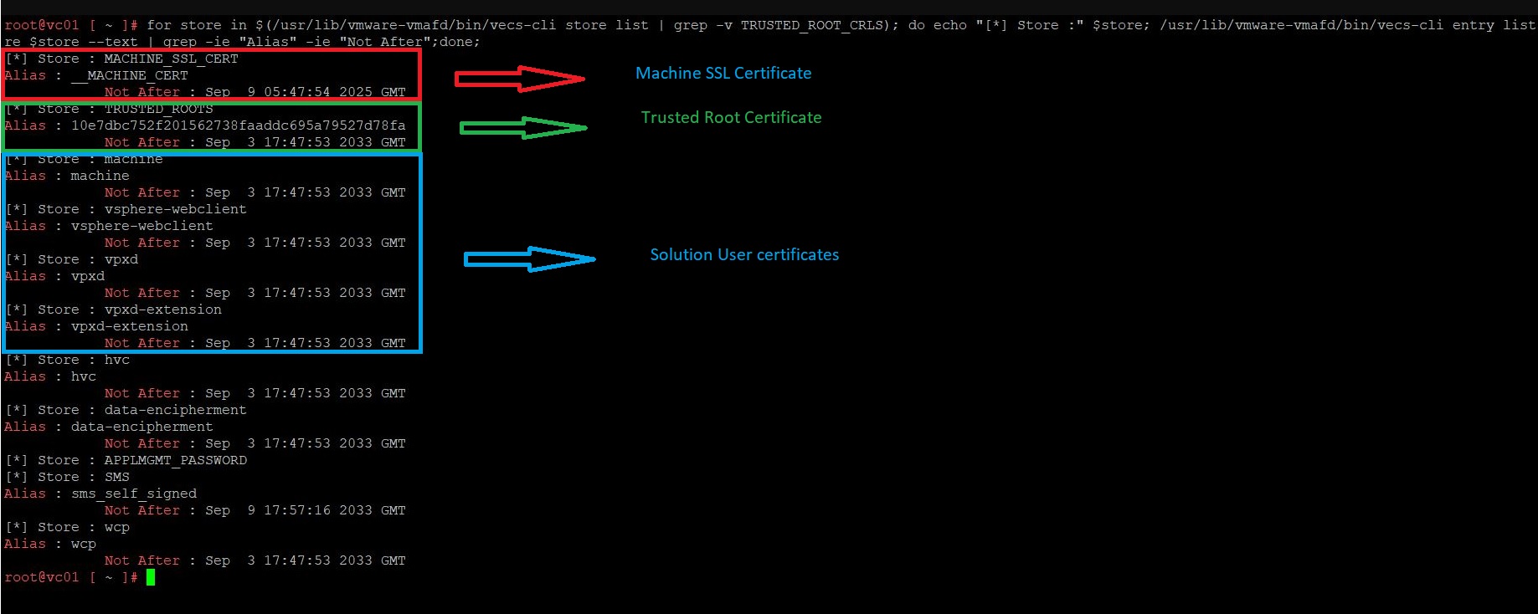Click the 'Alias : wcp' line

[x=50, y=544]
